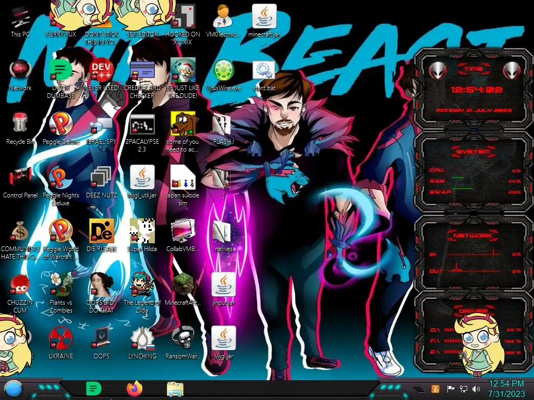Screen dimensions: 534x400
Task: Open the volume speaker tray icon
Action: pyautogui.click(x=476, y=389)
